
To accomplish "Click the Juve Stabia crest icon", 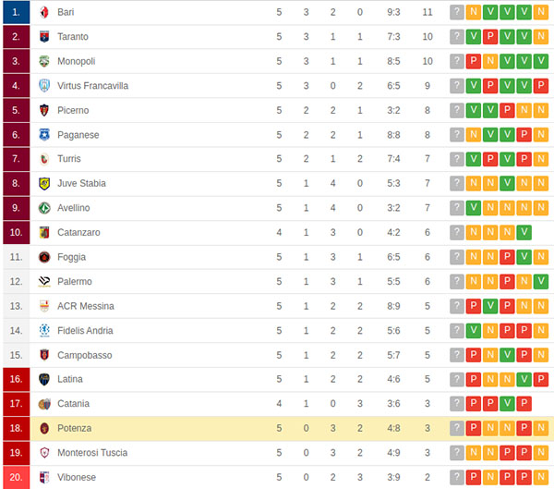I will (x=44, y=183).
